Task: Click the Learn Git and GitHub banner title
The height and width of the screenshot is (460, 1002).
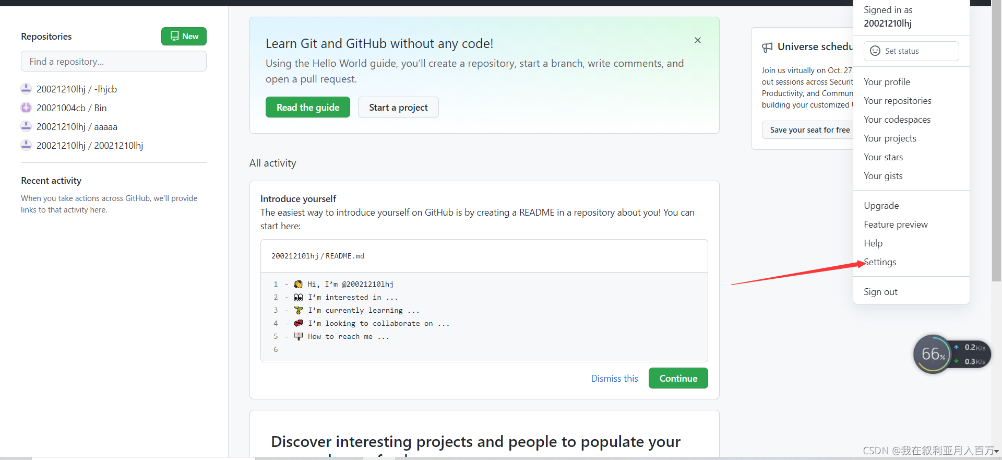Action: (379, 43)
